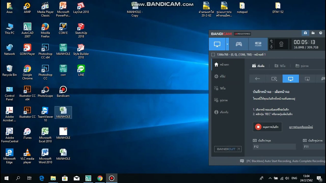This screenshot has width=326, height=183.
Task: Click the F12 record hotkey field
Action: [274, 147]
